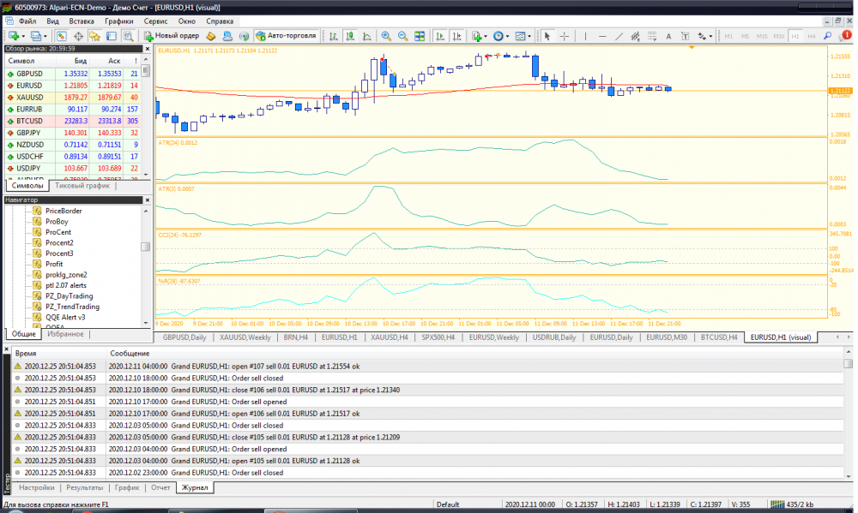Select PZ_DayTrading indicator in Navigator
This screenshot has width=858, height=513.
point(69,295)
